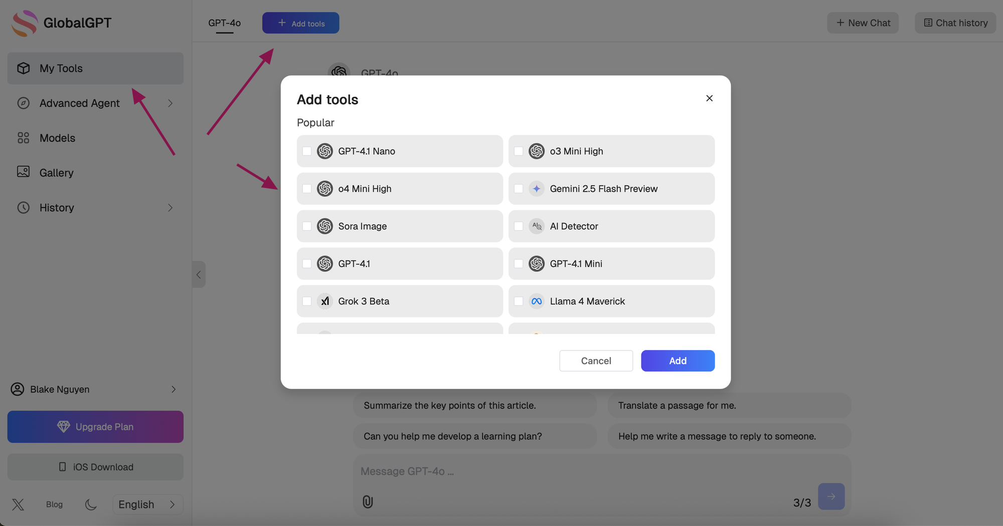Close the Add tools dialog
The height and width of the screenshot is (526, 1003).
pyautogui.click(x=709, y=98)
